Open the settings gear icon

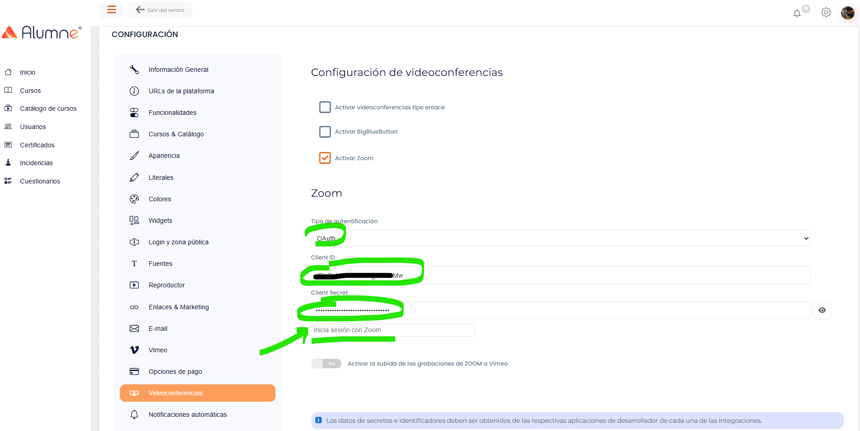click(826, 13)
